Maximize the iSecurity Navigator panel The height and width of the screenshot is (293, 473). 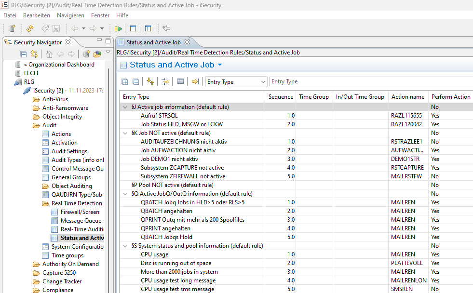(x=108, y=40)
